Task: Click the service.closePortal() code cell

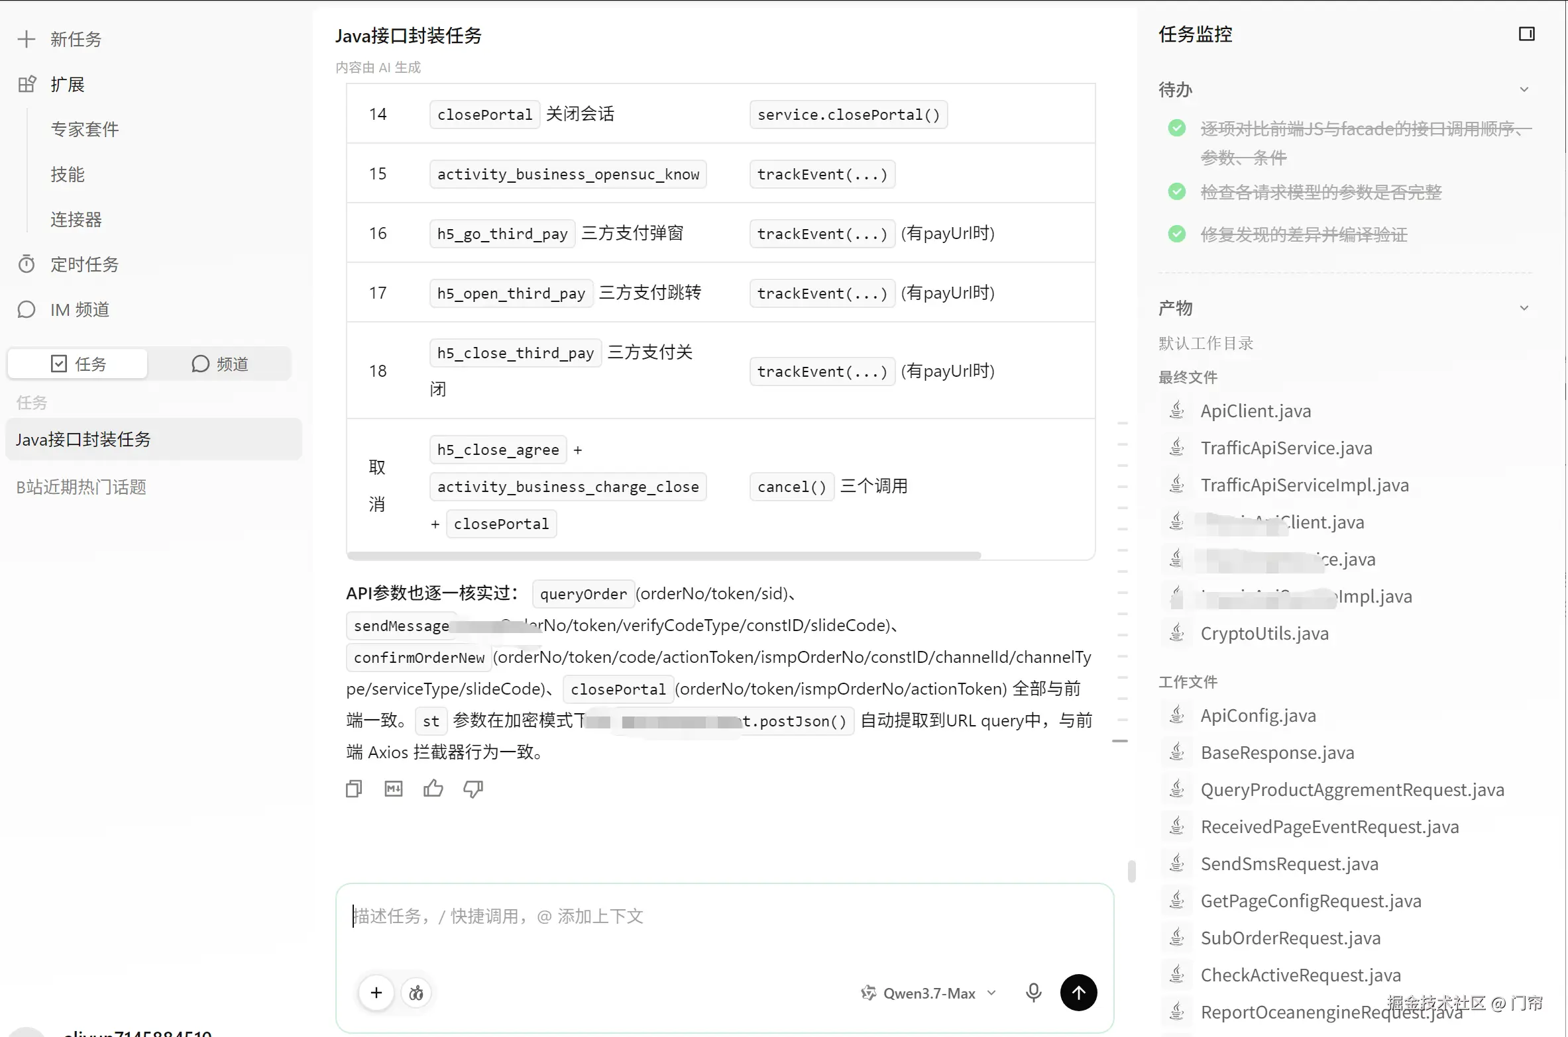Action: click(848, 115)
